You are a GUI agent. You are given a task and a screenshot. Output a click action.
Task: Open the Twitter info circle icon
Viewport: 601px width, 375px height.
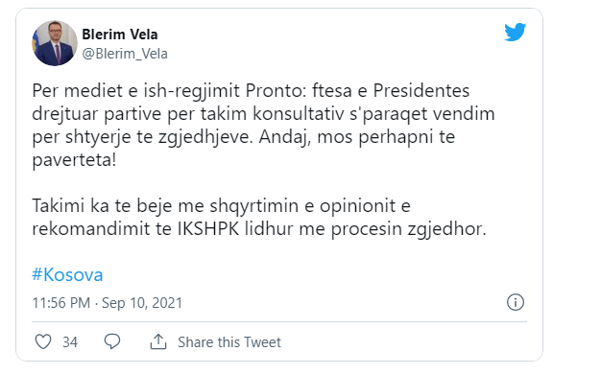point(516,302)
